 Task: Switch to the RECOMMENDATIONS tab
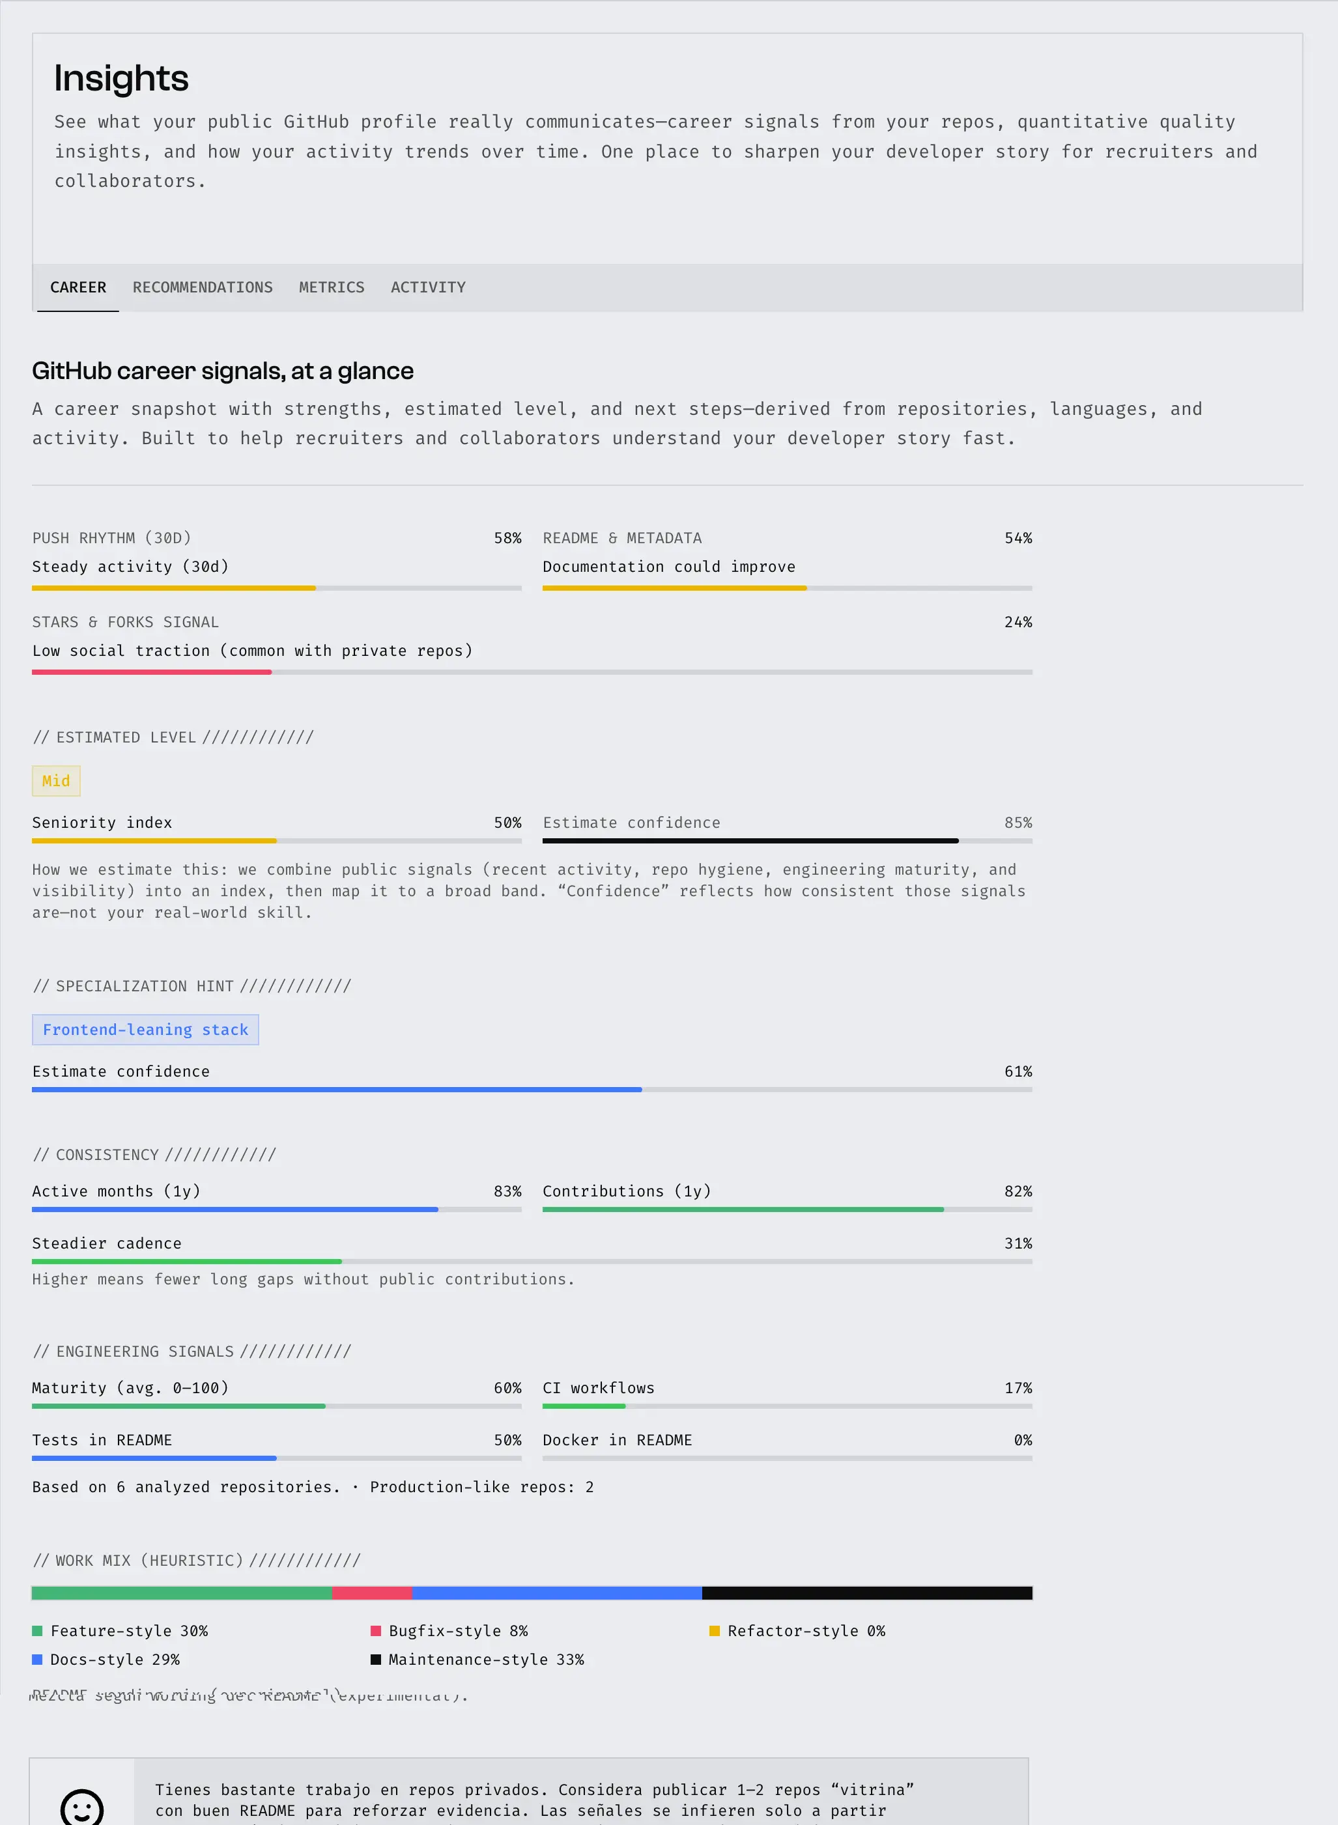tap(203, 287)
